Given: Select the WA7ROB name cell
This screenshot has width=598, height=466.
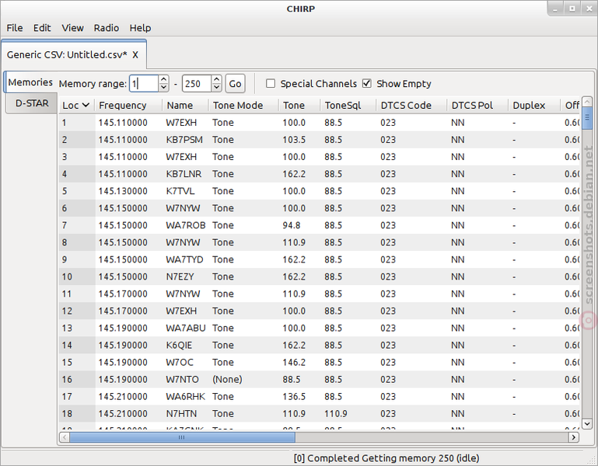Looking at the screenshot, I should (186, 225).
